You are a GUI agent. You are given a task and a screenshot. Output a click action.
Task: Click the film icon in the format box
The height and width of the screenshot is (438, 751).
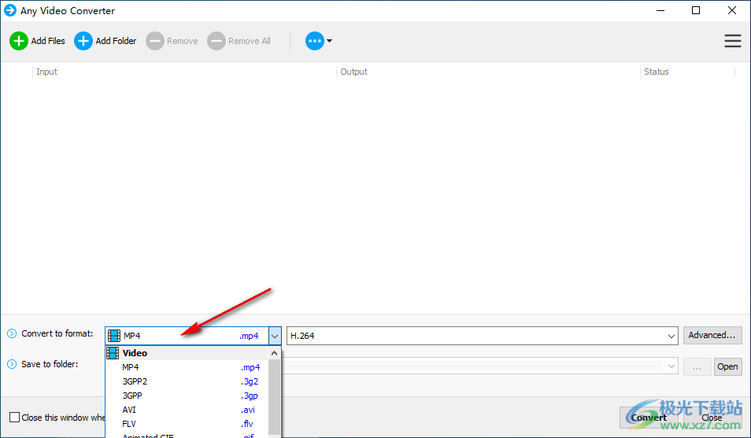coord(114,336)
